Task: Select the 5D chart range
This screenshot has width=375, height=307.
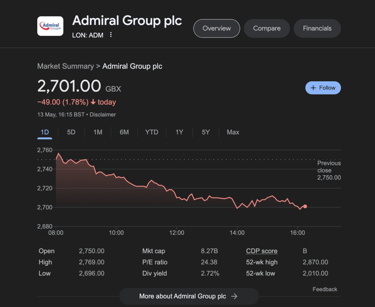Action: (71, 132)
